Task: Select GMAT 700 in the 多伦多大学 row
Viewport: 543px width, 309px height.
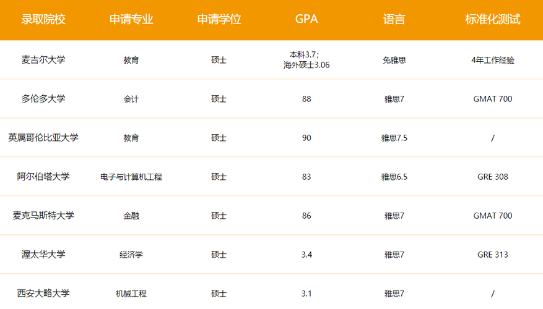Action: 492,99
